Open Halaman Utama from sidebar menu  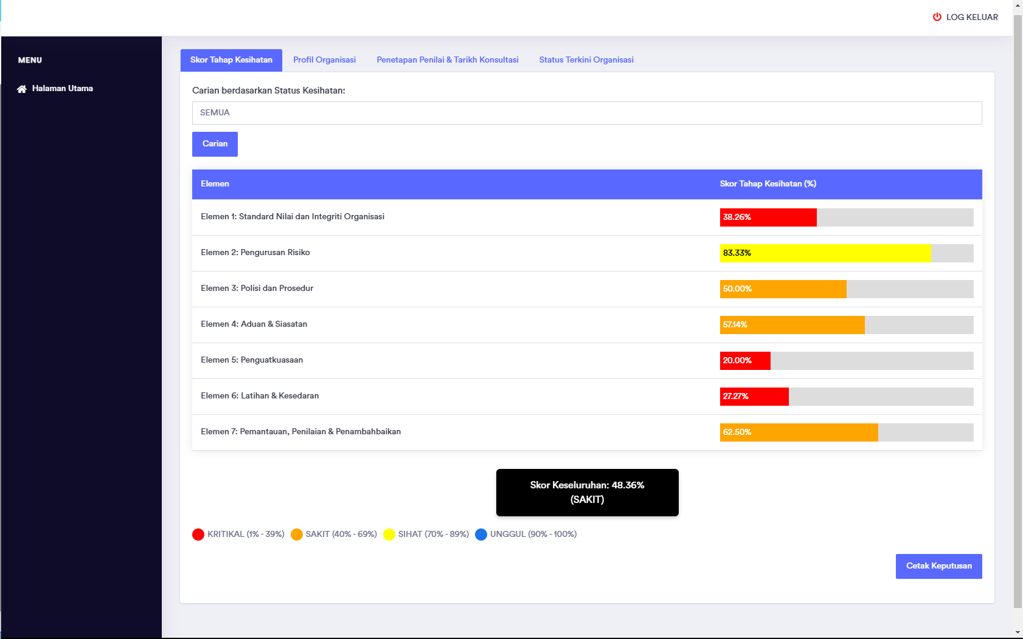pyautogui.click(x=62, y=89)
